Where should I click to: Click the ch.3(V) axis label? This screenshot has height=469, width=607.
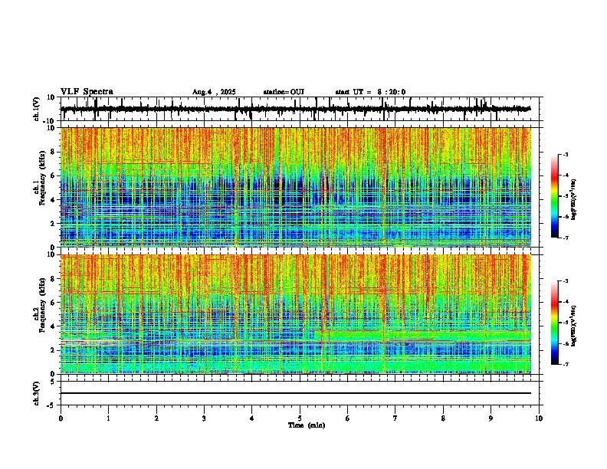(x=37, y=393)
